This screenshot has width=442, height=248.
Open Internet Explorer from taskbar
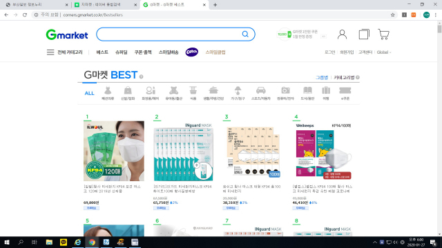[78, 242]
